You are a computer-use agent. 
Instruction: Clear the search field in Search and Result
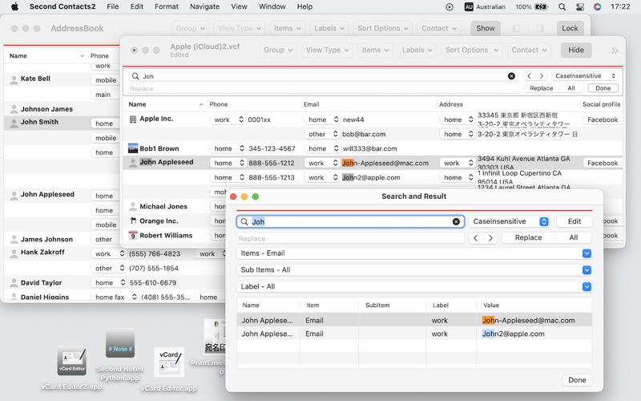456,221
